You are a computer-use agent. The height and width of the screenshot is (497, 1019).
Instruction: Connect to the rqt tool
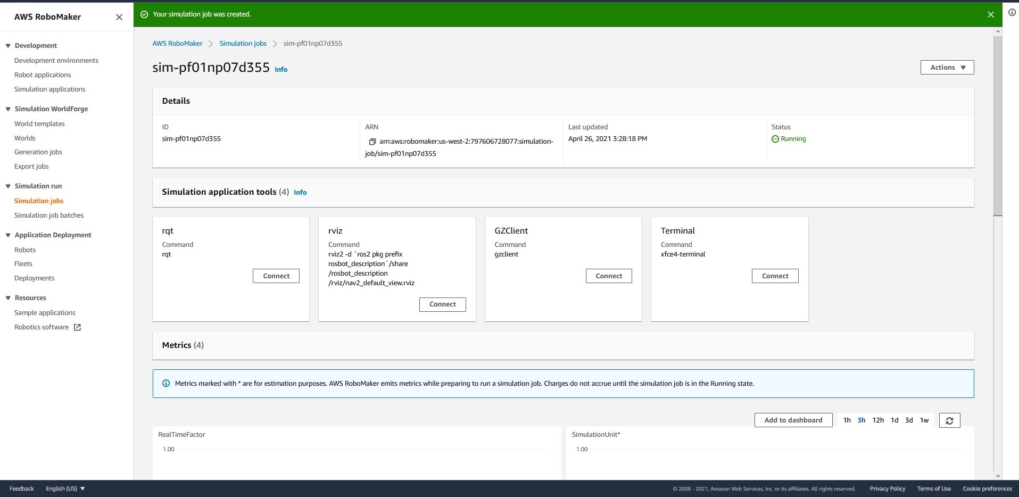coord(276,276)
